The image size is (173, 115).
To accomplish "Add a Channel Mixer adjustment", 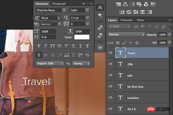I will coord(146,4).
